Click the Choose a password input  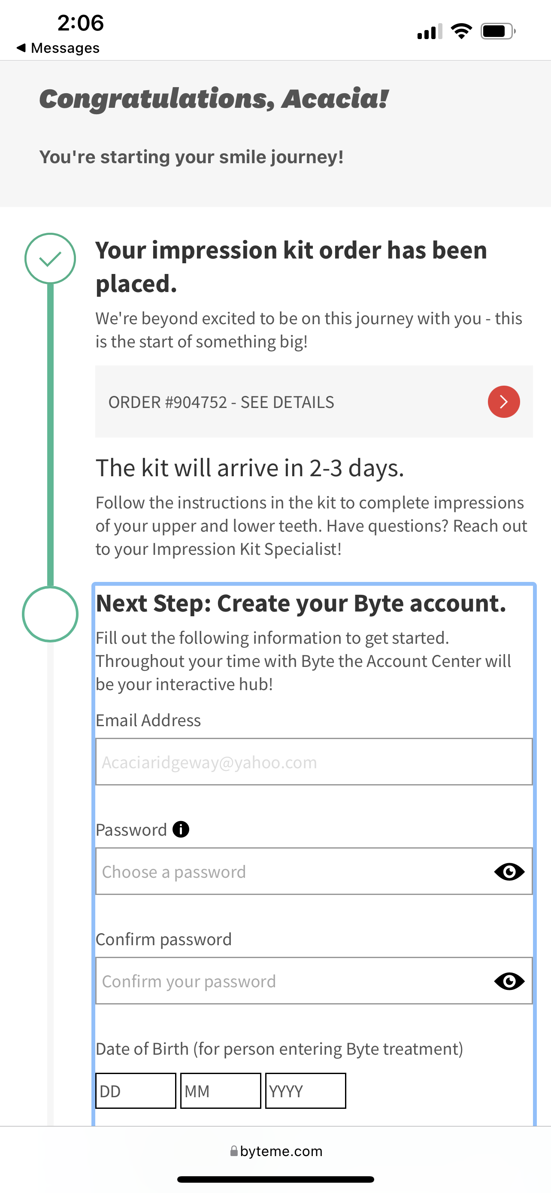291,872
